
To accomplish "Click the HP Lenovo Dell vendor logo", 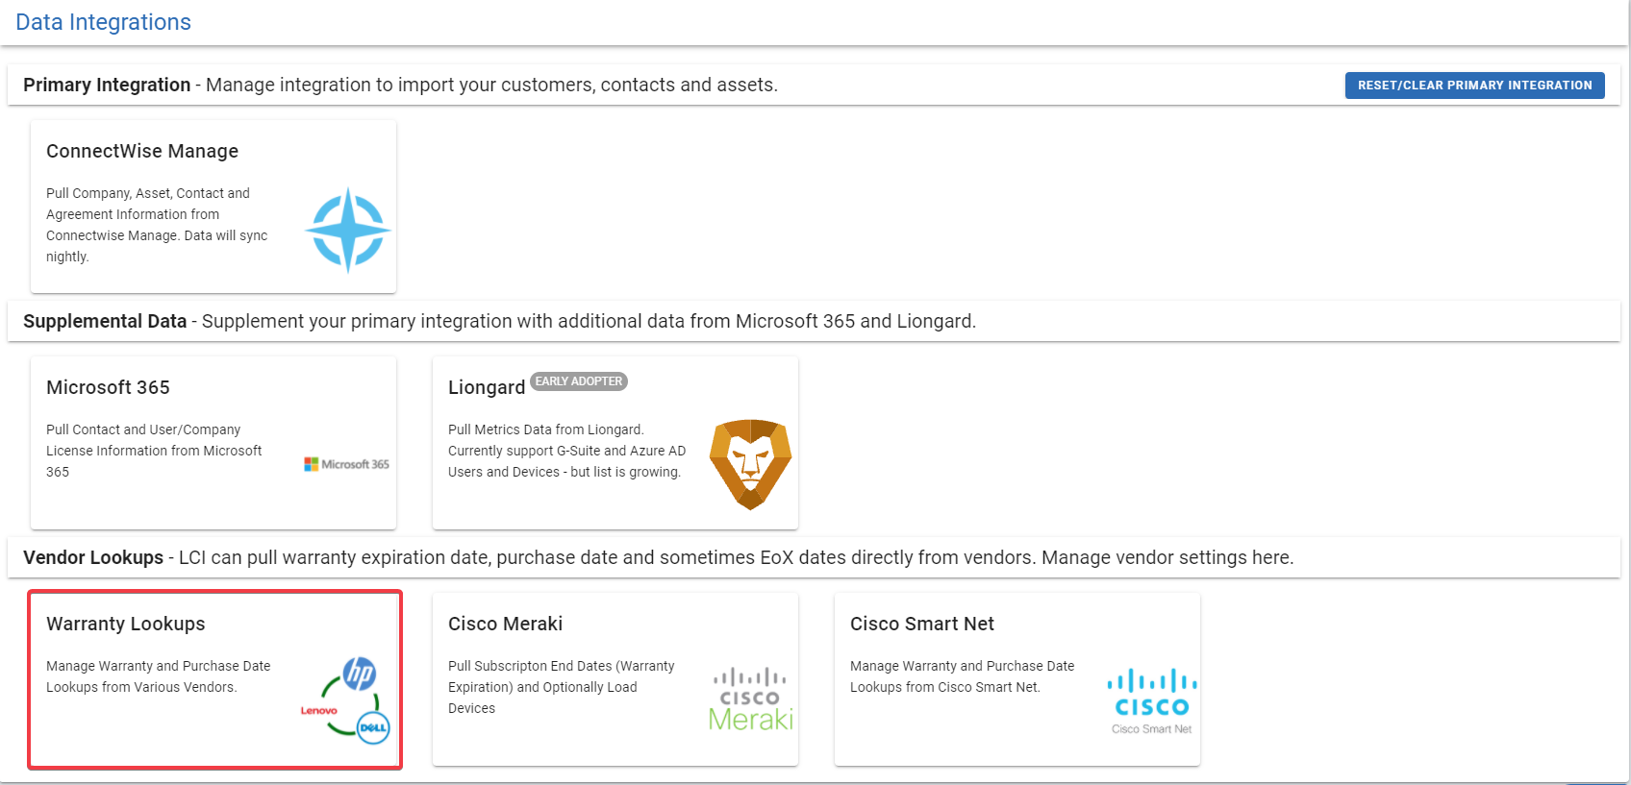I will coord(347,700).
